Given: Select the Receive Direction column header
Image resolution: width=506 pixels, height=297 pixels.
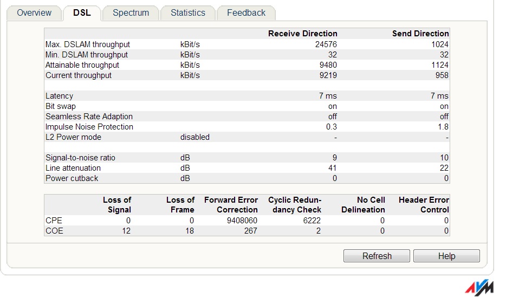Looking at the screenshot, I should click(x=303, y=34).
